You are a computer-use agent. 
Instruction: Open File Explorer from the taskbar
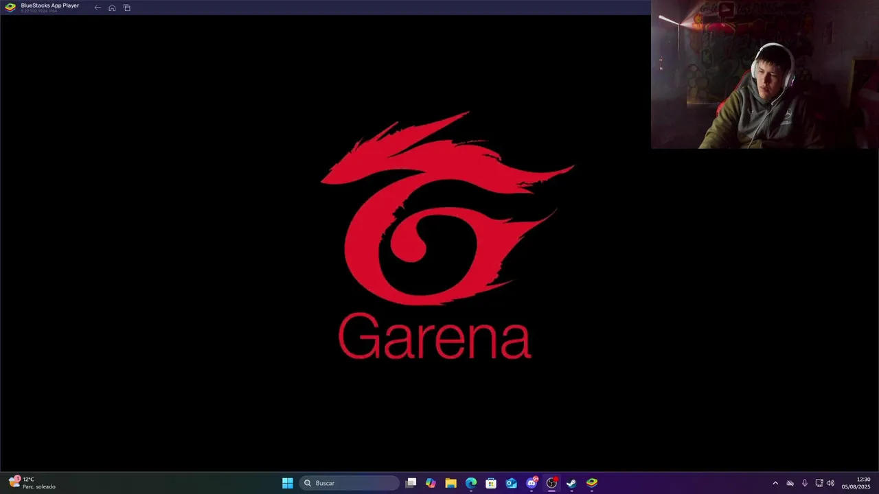coord(450,483)
